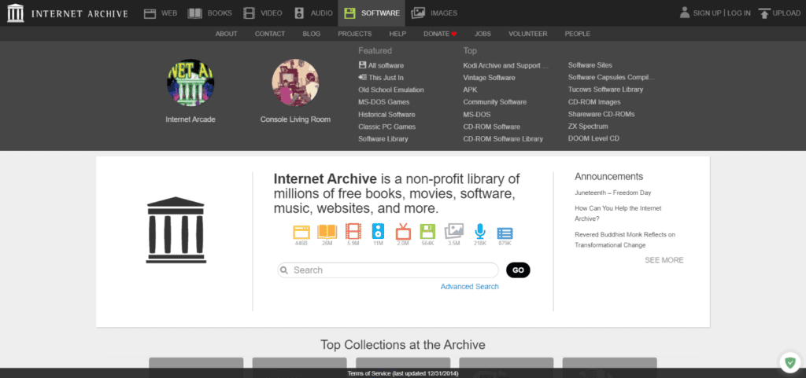Click the magnifier icon in the search box

point(284,270)
